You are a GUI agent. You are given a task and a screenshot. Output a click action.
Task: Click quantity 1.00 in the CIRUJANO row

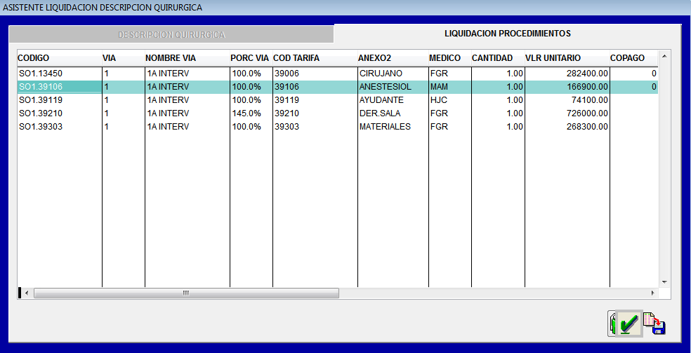coord(498,74)
